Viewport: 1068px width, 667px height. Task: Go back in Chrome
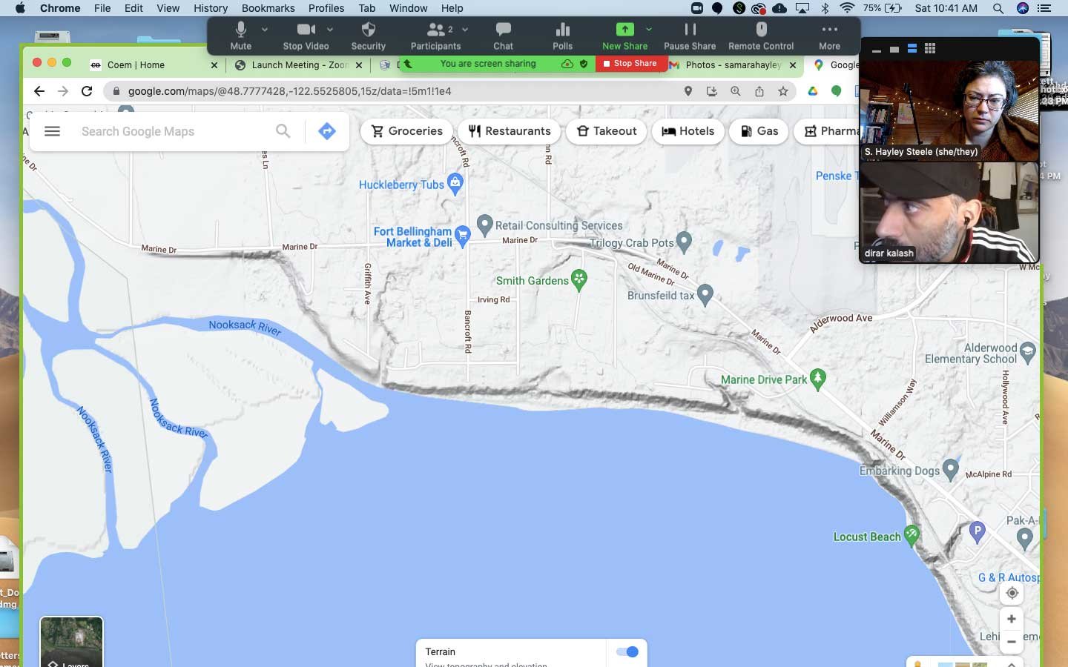[39, 91]
